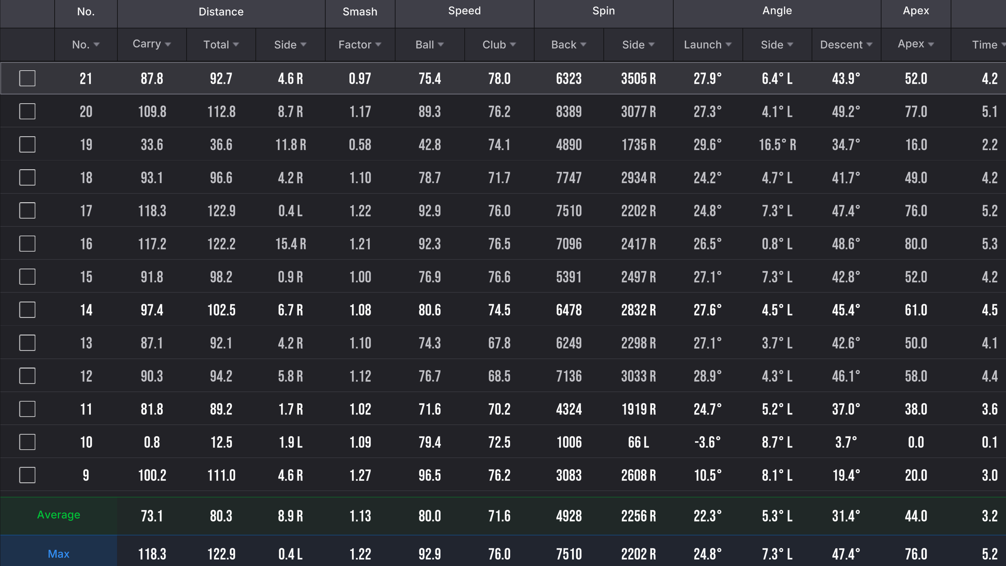Click apex value 80.0 in shot 16
This screenshot has height=566, width=1006.
tap(916, 244)
